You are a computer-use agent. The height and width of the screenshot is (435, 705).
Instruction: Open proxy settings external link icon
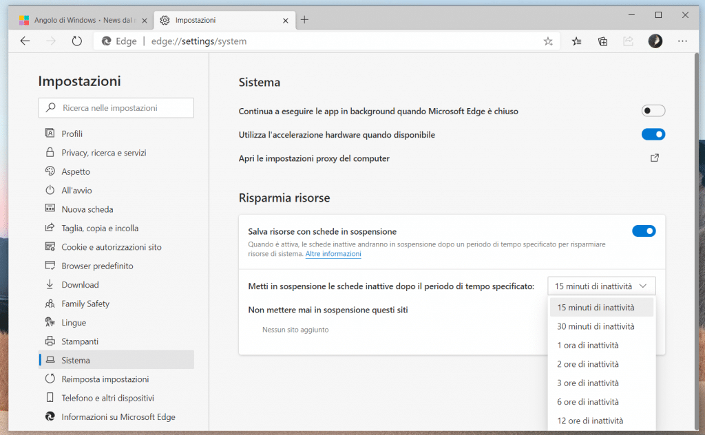click(x=655, y=158)
